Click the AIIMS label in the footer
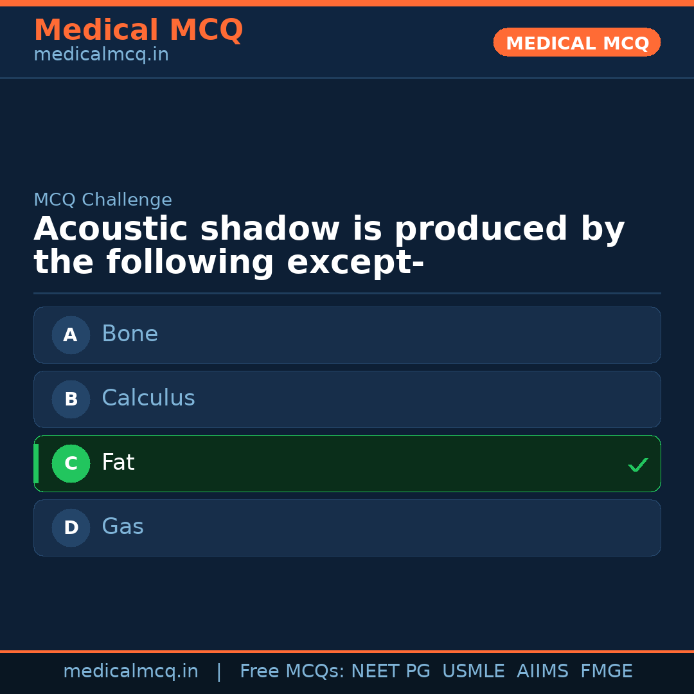 543,670
